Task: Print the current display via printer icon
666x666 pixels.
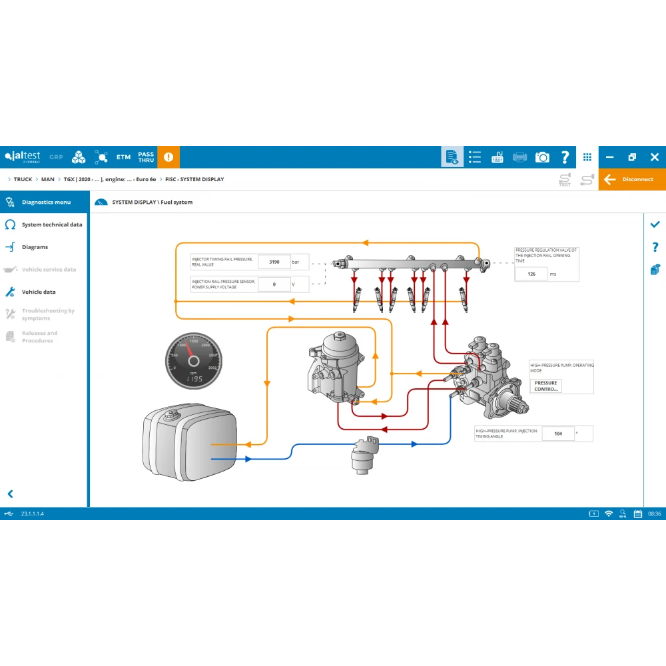Action: click(520, 157)
